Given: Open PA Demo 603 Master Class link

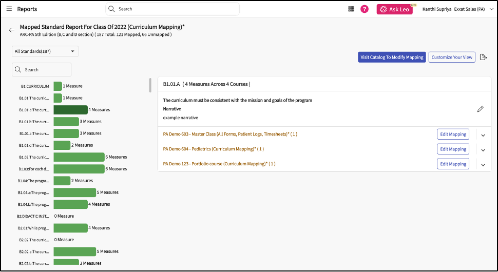Looking at the screenshot, I should (x=229, y=134).
